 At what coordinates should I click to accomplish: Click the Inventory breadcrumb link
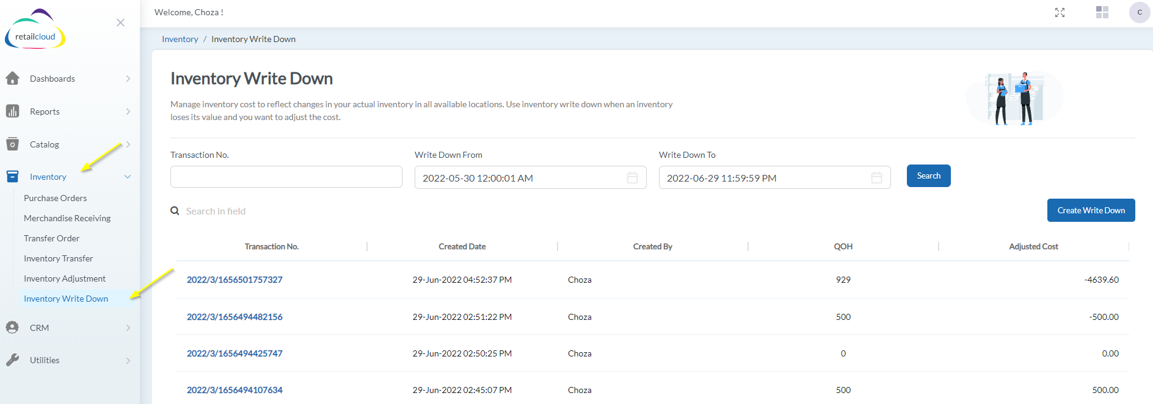click(180, 39)
